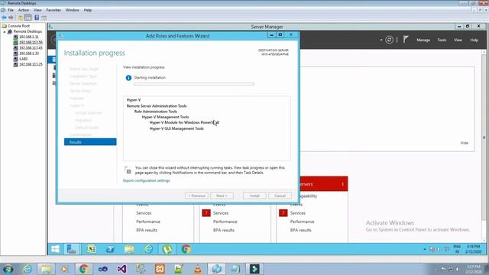
Task: Select connection 192.168.113.45 in tree
Action: (31, 48)
